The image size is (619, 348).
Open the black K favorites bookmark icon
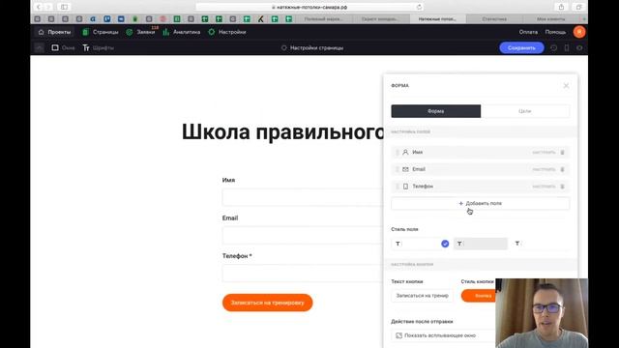[260, 19]
